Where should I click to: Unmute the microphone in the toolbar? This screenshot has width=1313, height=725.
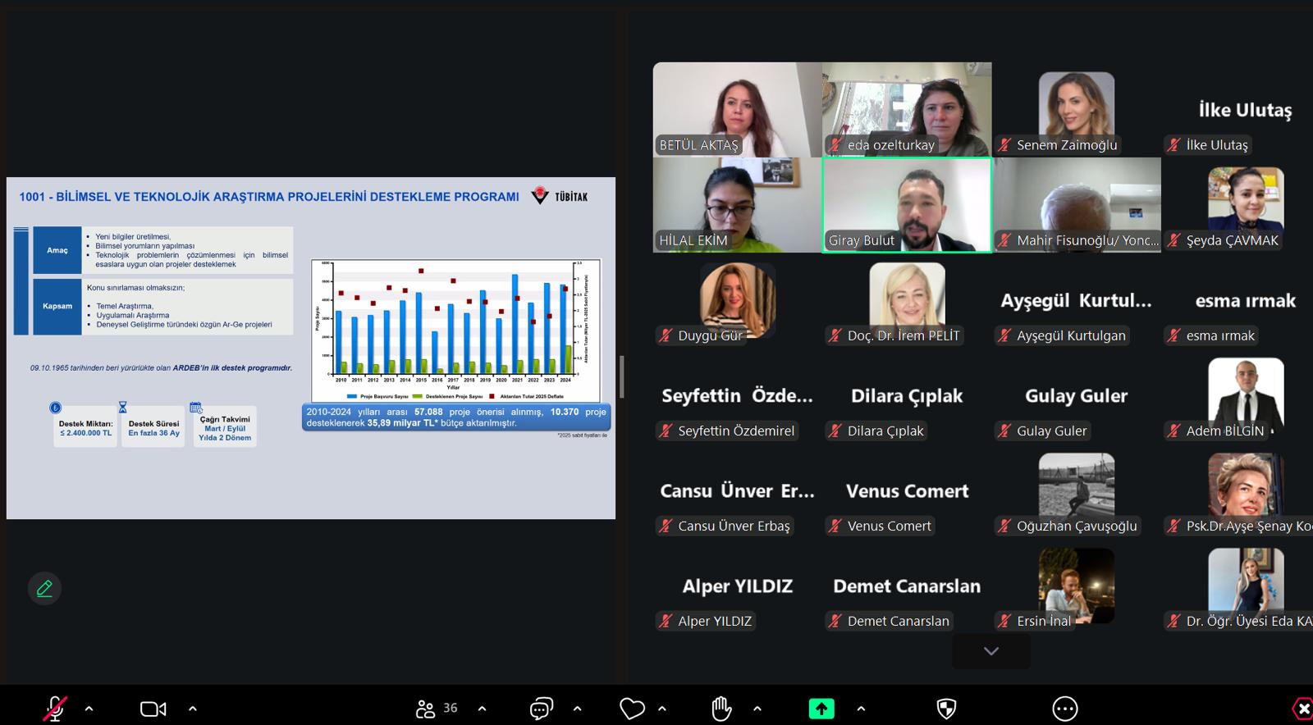point(55,709)
